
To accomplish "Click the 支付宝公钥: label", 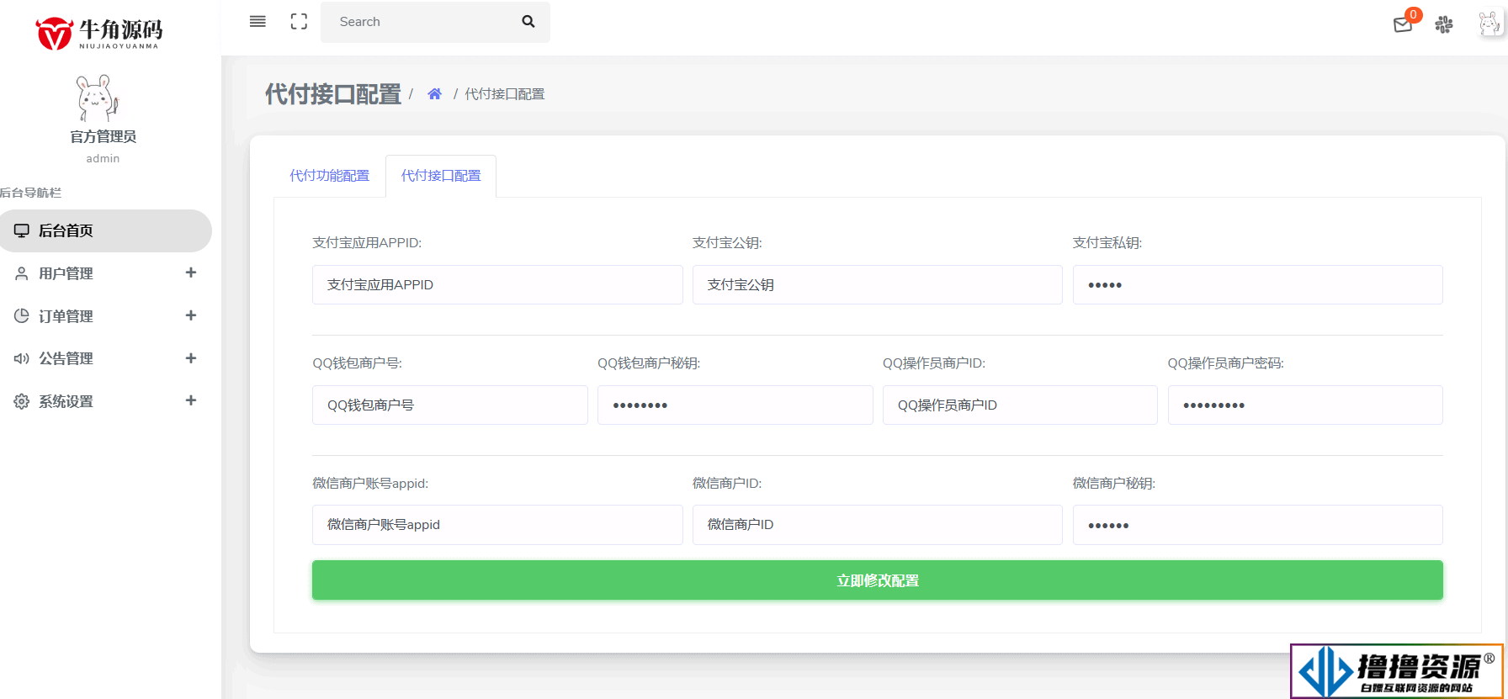I will [x=727, y=243].
